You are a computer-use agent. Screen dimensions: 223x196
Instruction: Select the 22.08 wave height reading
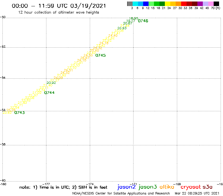[30, 98]
